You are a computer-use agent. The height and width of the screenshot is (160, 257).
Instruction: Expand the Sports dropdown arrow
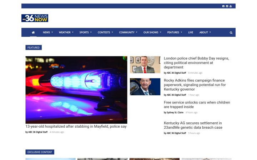(91, 32)
